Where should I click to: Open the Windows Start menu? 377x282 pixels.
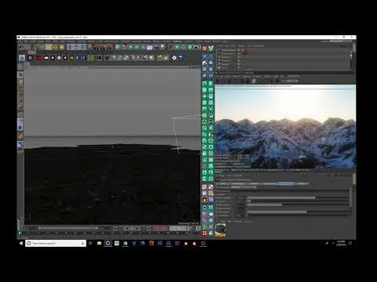tap(21, 243)
